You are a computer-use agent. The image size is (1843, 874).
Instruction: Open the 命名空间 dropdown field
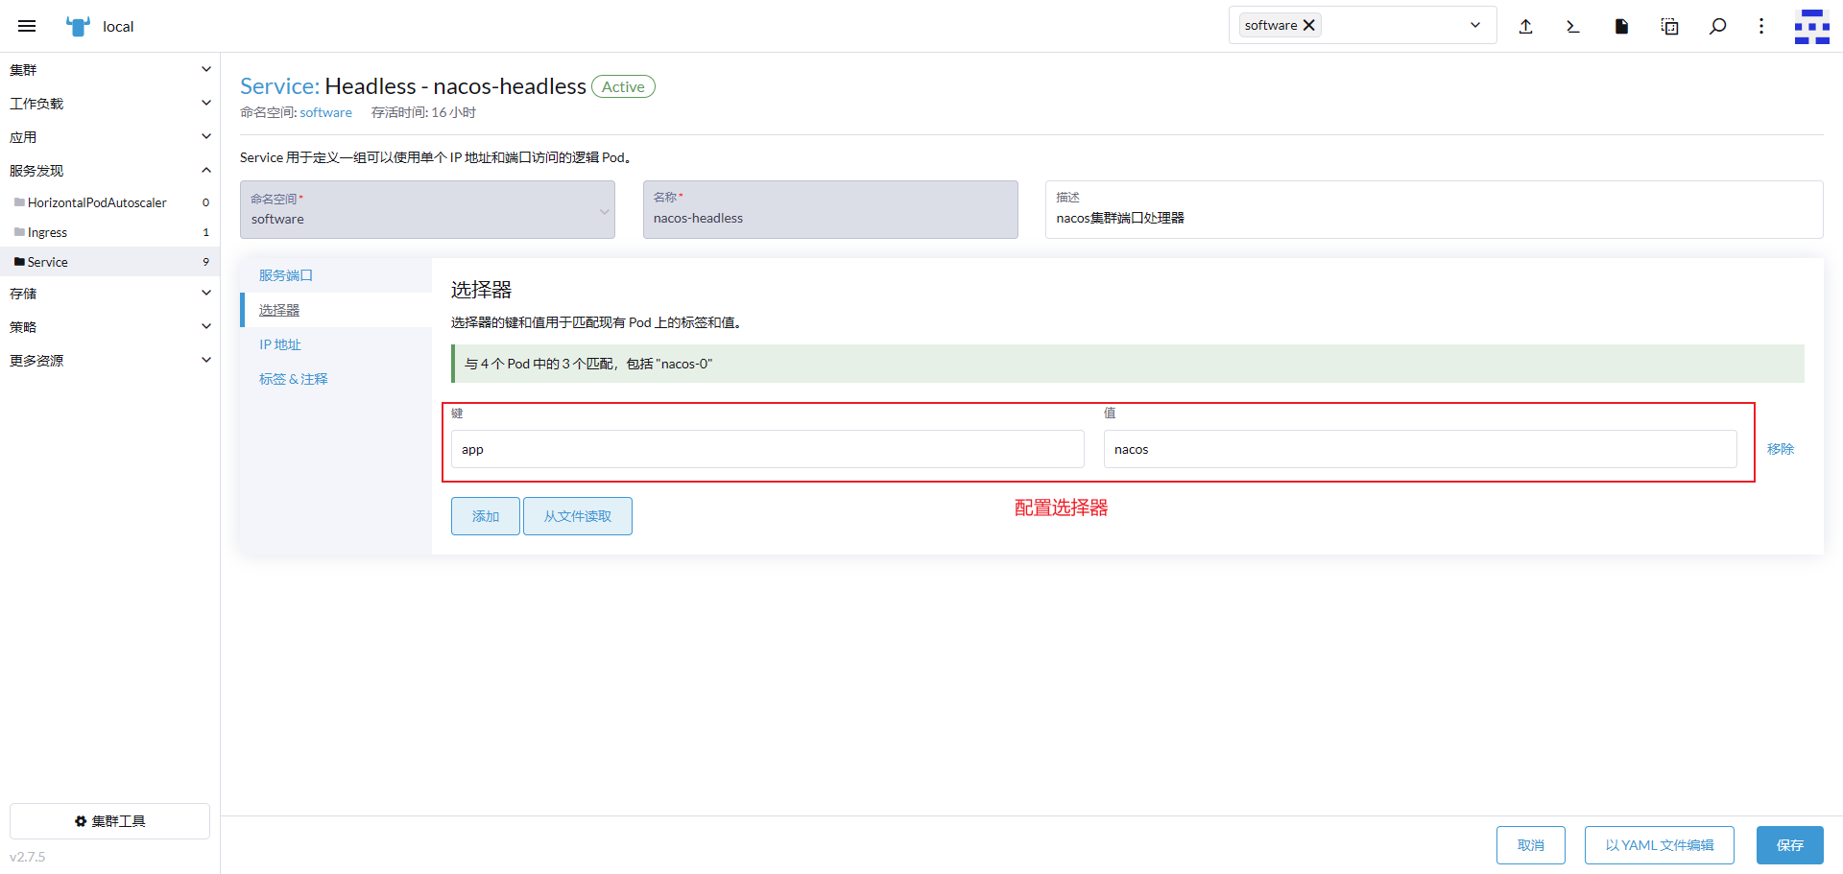[427, 209]
